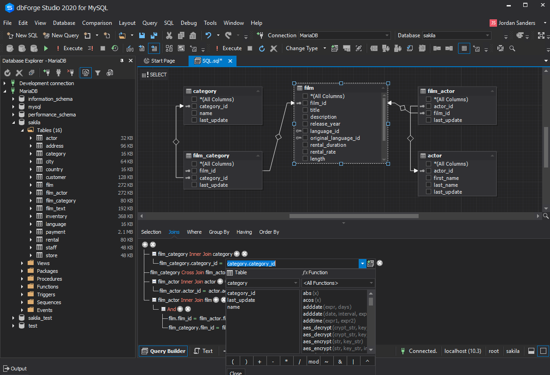Click the magnifier search icon on the right toolbar
Viewport: 550px width, 375px height.
click(512, 48)
